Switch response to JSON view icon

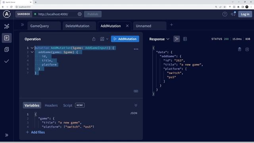point(177,39)
